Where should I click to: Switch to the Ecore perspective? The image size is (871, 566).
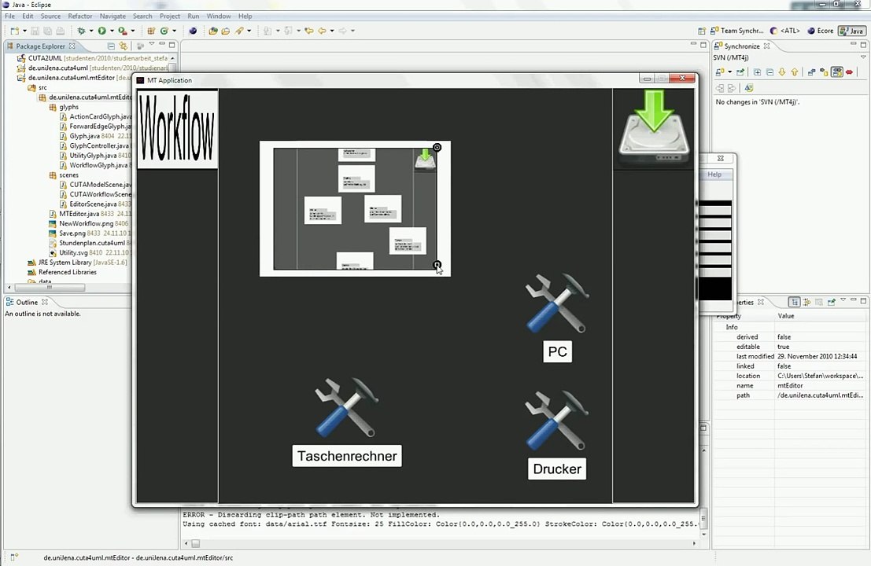[821, 31]
